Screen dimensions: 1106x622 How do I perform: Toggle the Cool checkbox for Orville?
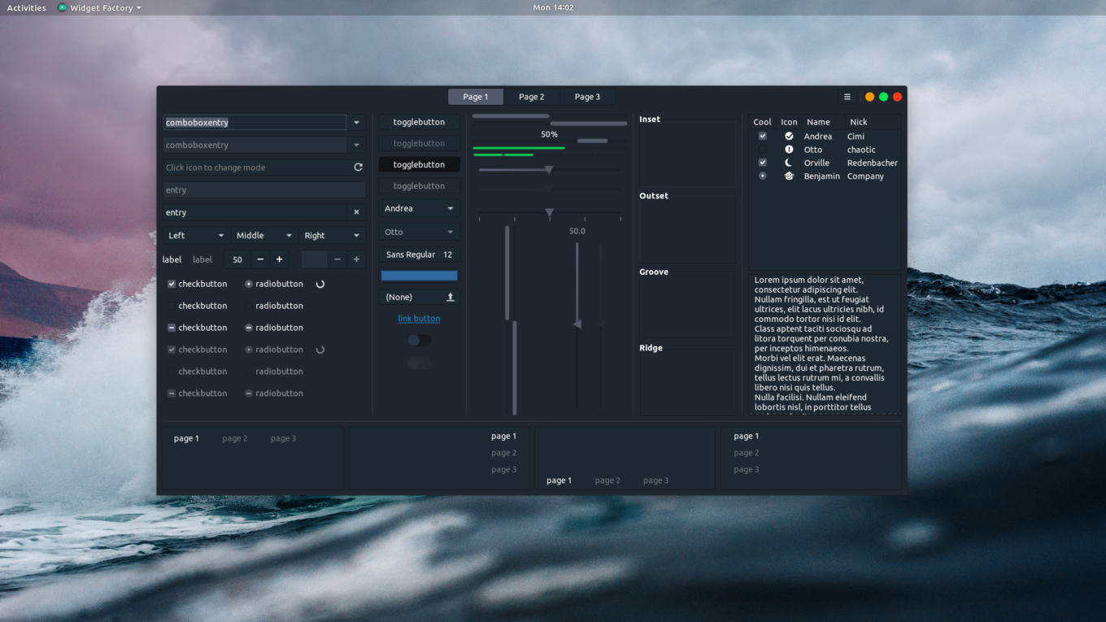coord(762,163)
